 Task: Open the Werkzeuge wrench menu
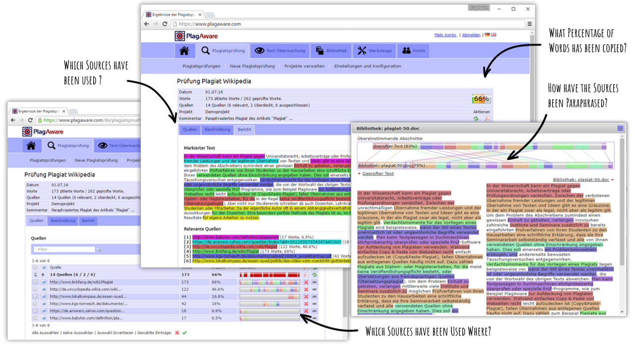pyautogui.click(x=375, y=50)
